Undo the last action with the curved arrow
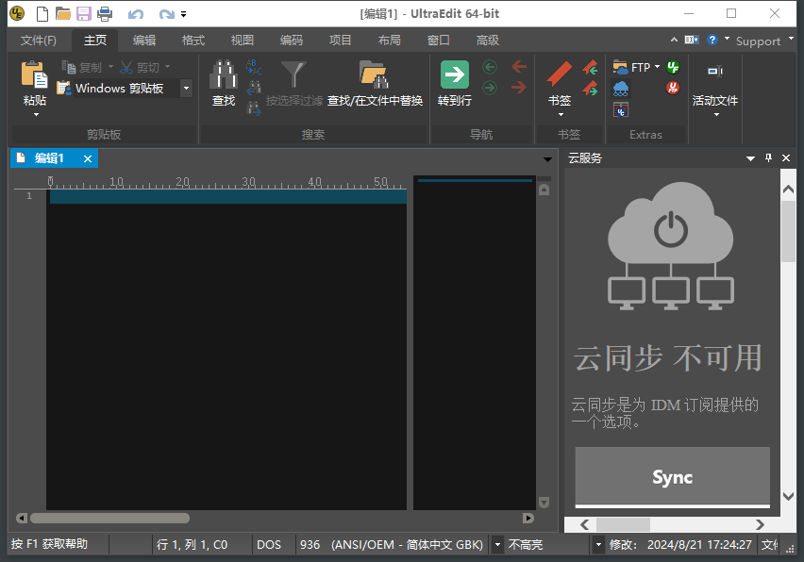Screen dimensions: 804x562 click(x=136, y=14)
